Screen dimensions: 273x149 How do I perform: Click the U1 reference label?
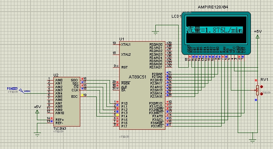point(122,39)
